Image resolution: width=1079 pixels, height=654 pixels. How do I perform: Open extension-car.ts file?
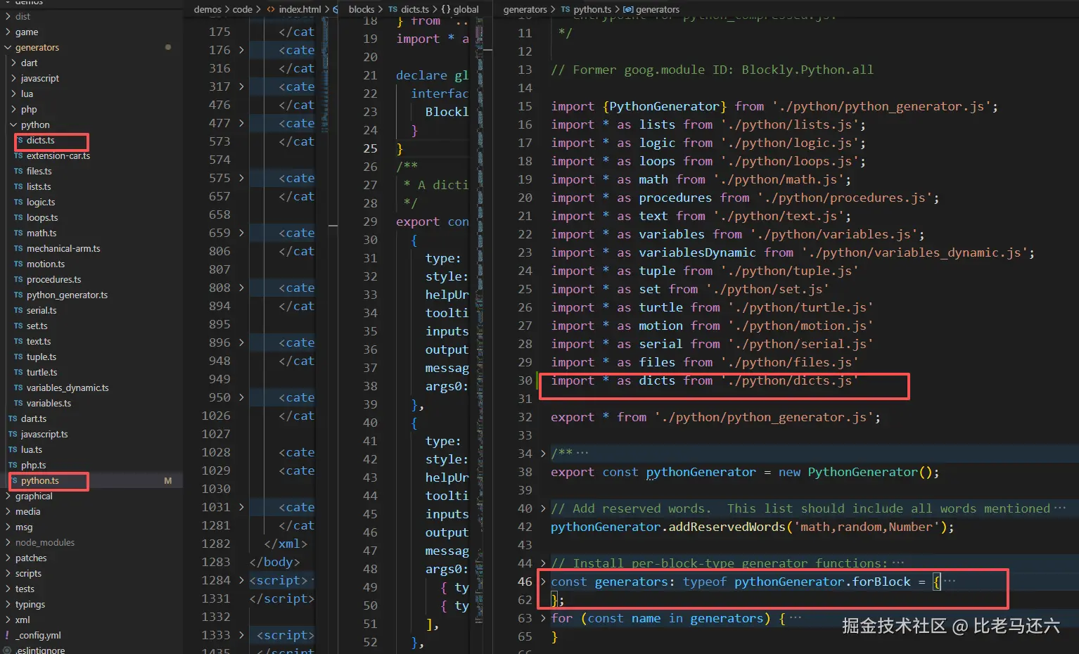58,156
